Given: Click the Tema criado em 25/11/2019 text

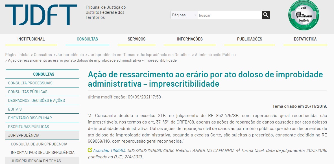Looking at the screenshot, I should pos(300,106).
